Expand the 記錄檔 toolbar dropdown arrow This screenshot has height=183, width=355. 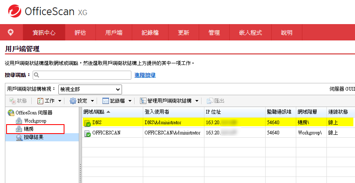130,101
